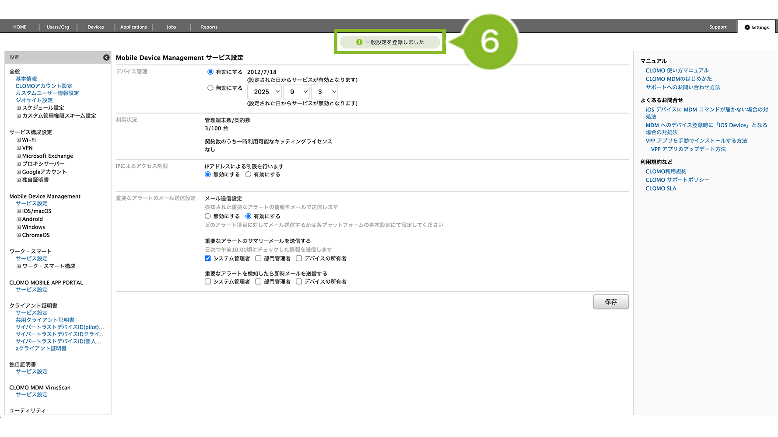Open the Devices menu tab
The image size is (778, 437).
(x=95, y=27)
